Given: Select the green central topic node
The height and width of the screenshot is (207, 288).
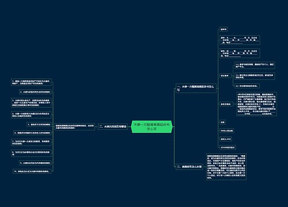Looking at the screenshot, I should pyautogui.click(x=151, y=126).
